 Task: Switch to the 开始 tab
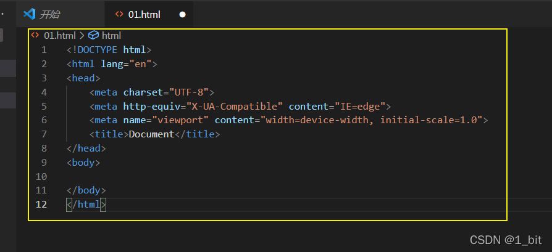click(x=61, y=14)
